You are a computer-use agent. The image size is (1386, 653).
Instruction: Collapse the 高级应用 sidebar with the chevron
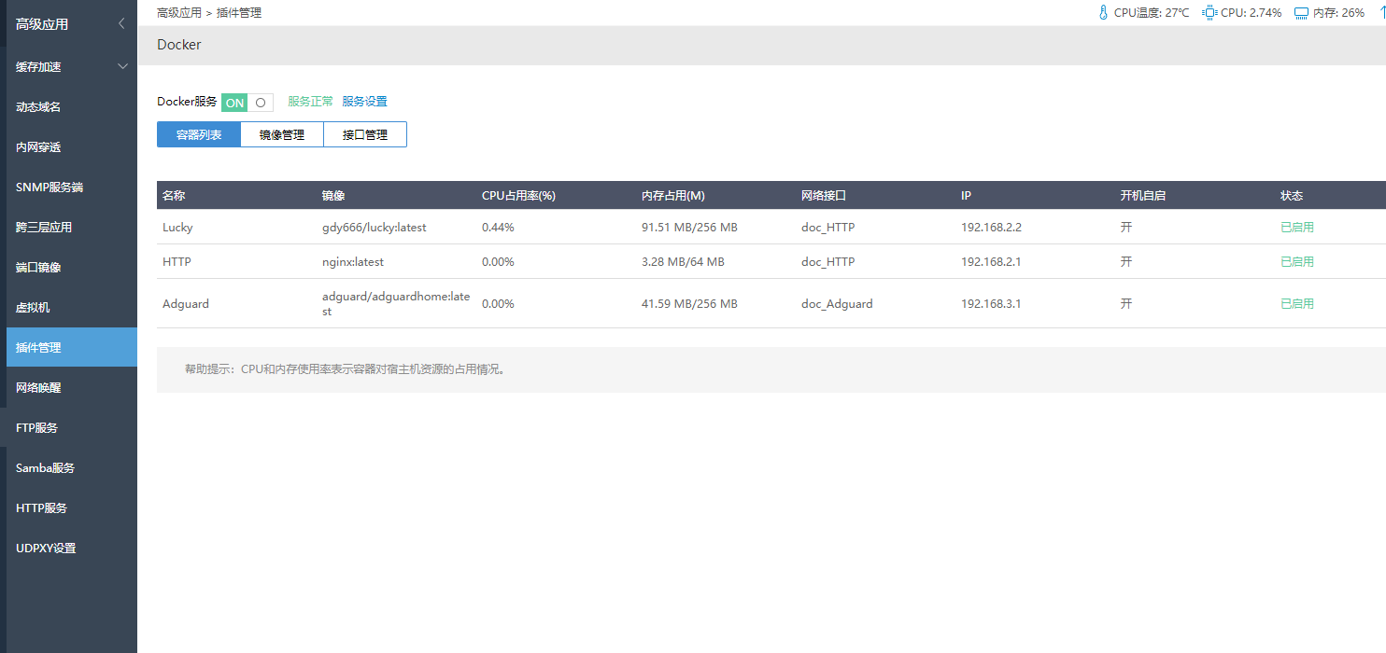pos(121,24)
